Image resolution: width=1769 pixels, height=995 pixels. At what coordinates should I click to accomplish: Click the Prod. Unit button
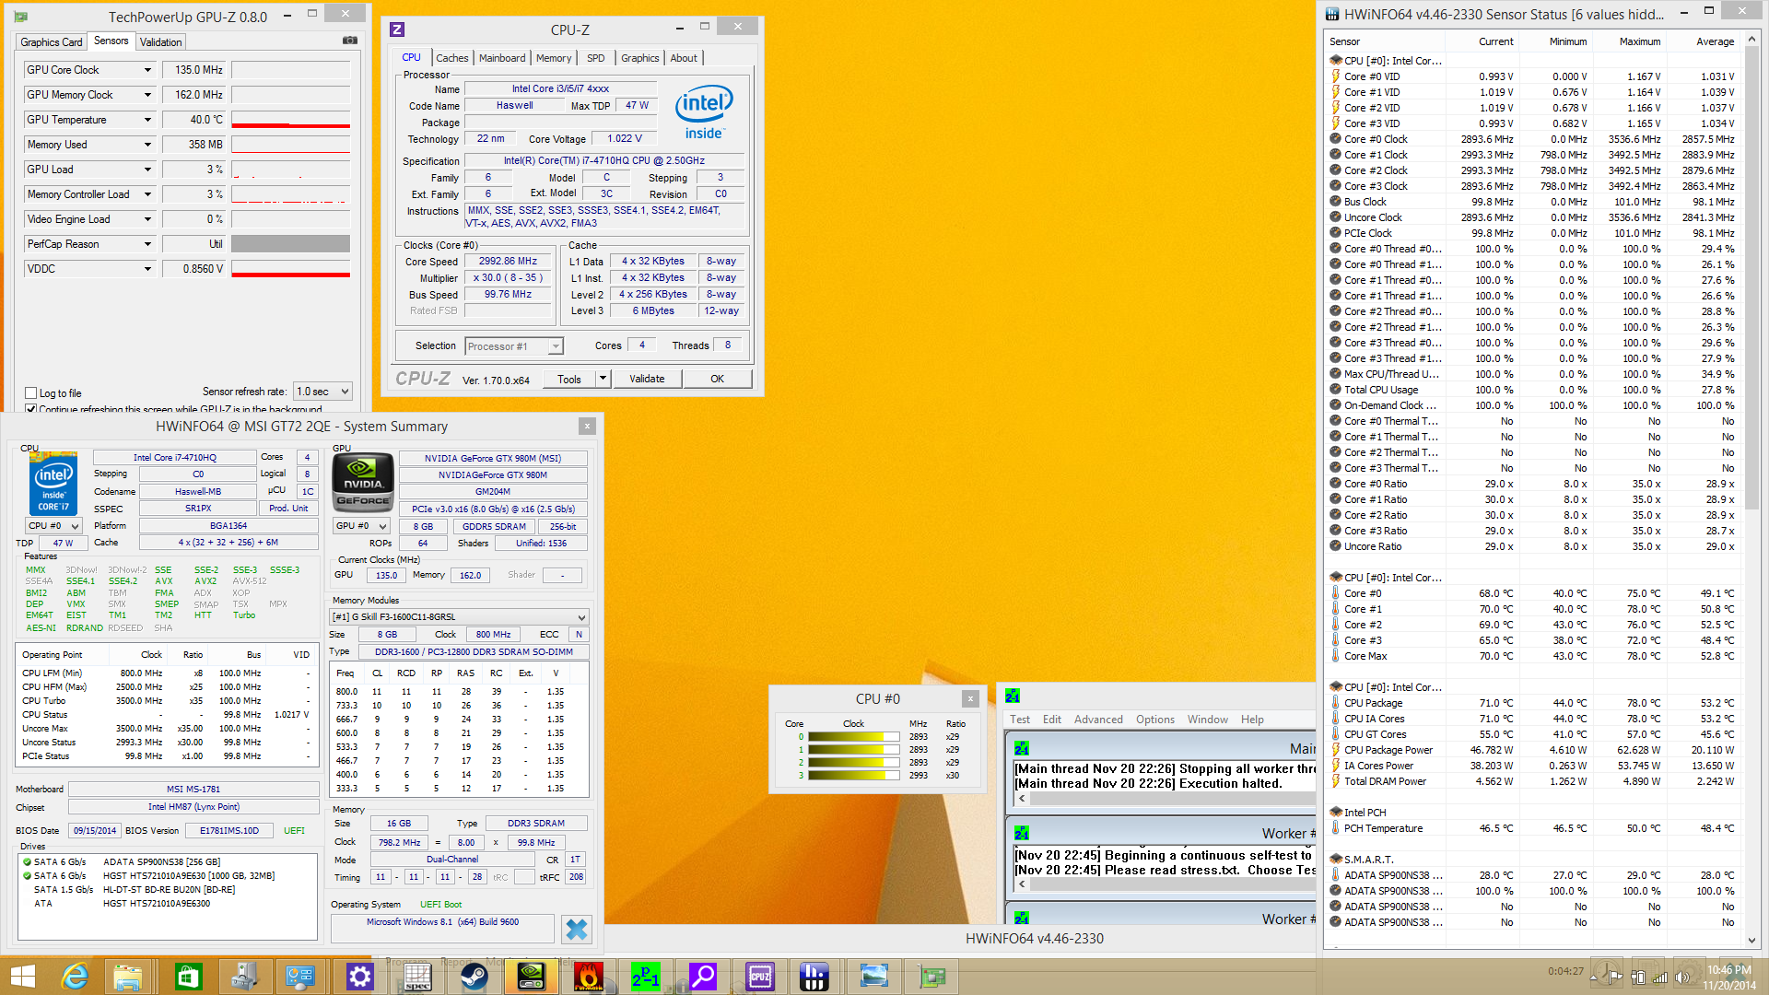(x=288, y=509)
